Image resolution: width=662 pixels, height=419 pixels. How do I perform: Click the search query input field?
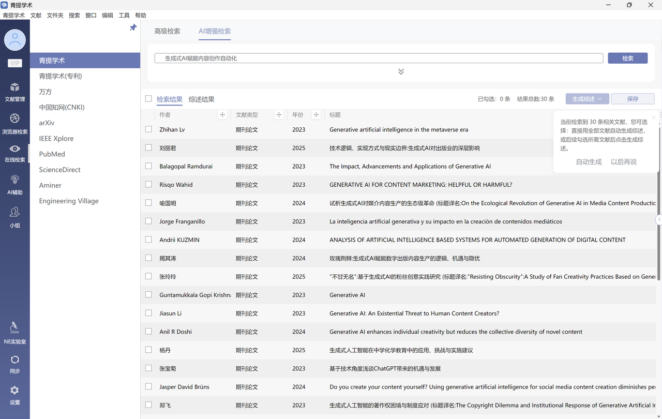pyautogui.click(x=379, y=58)
